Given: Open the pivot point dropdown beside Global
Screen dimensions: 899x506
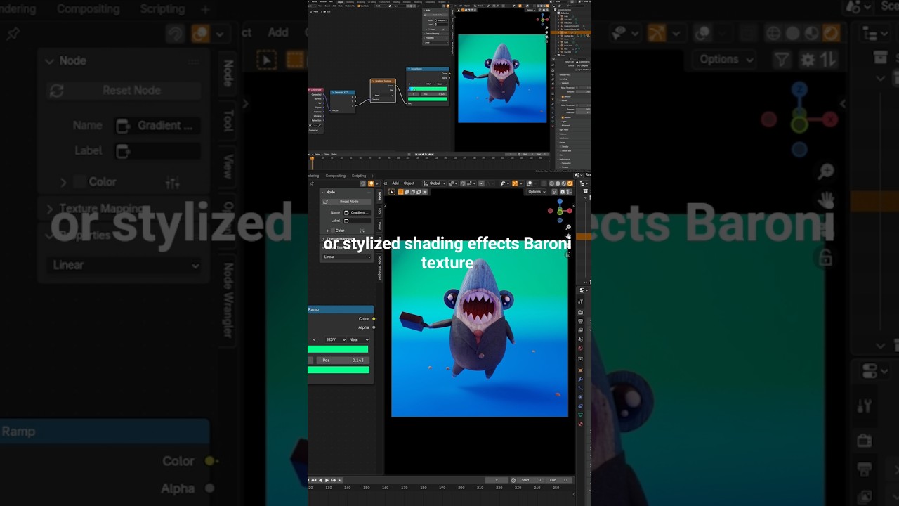Looking at the screenshot, I should point(453,183).
